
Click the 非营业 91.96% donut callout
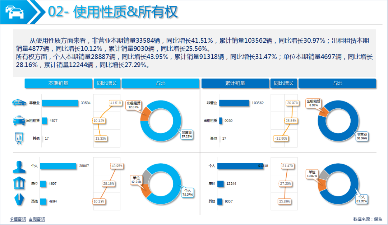pos(362,136)
